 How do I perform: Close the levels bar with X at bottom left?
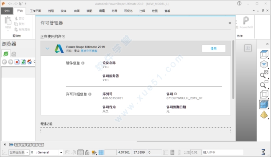5,144
